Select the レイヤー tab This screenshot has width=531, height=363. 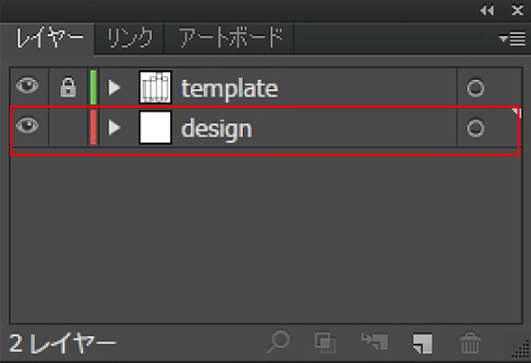coord(49,38)
